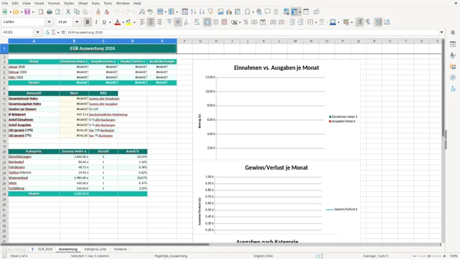460x259 pixels.
Task: Switch to the EÜR_2026 sheet tab
Action: click(x=45, y=249)
